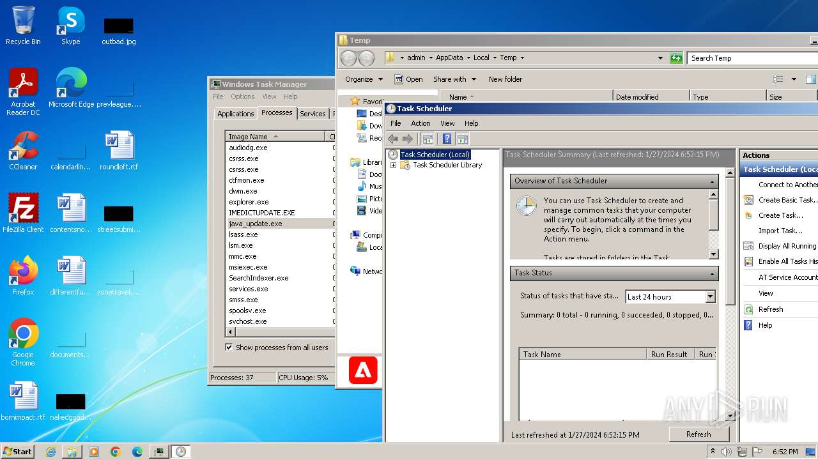
Task: Click Create Task icon in Actions
Action: (x=748, y=215)
